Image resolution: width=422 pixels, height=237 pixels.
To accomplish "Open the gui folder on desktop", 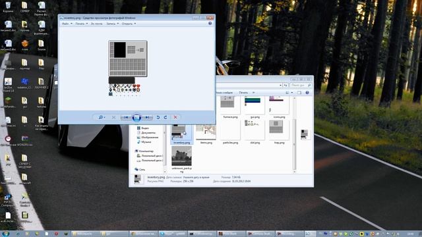I will (24, 103).
